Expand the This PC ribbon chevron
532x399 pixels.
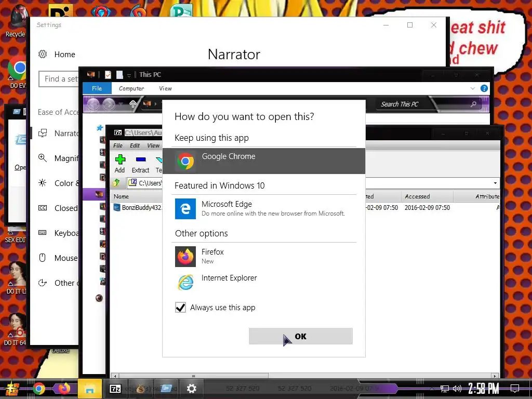coord(473,88)
